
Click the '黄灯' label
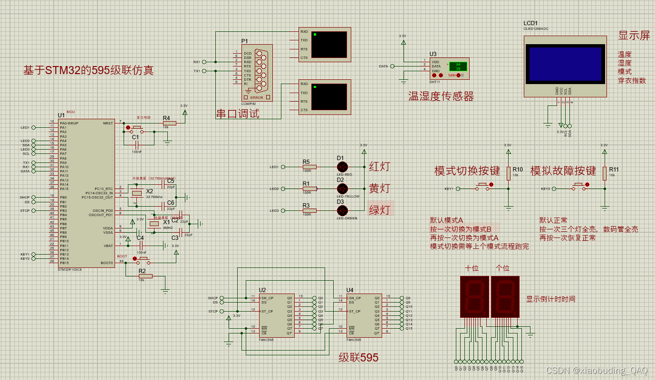coord(380,188)
